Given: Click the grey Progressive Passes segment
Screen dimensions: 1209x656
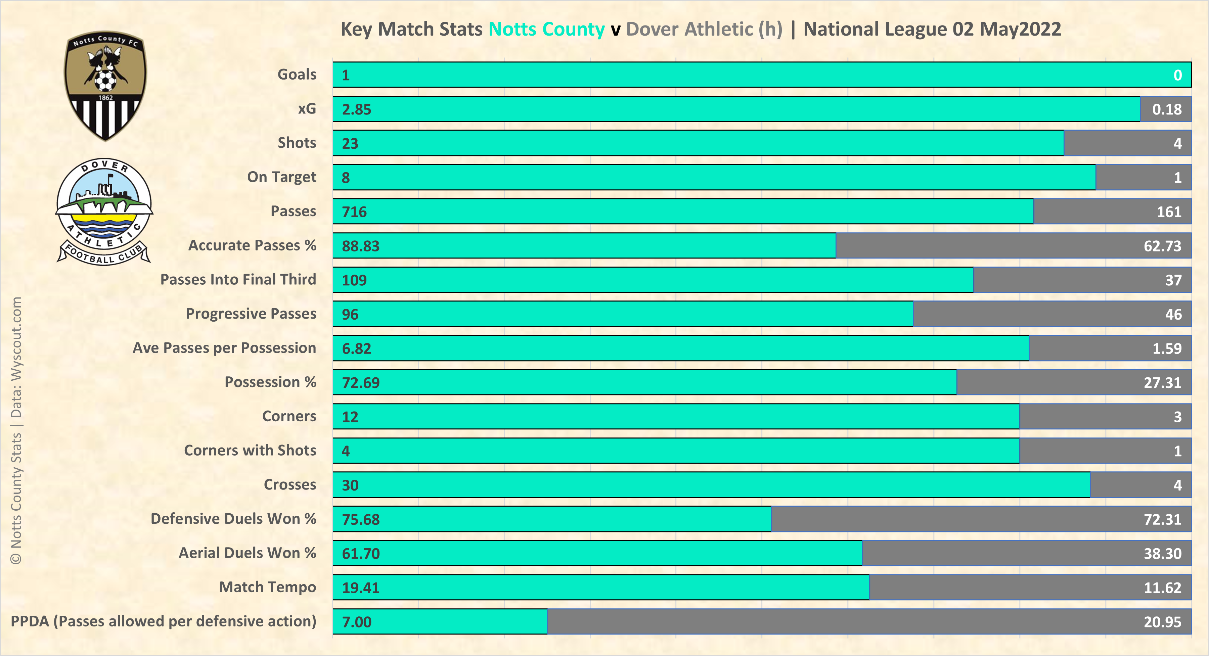Looking at the screenshot, I should click(x=1051, y=314).
